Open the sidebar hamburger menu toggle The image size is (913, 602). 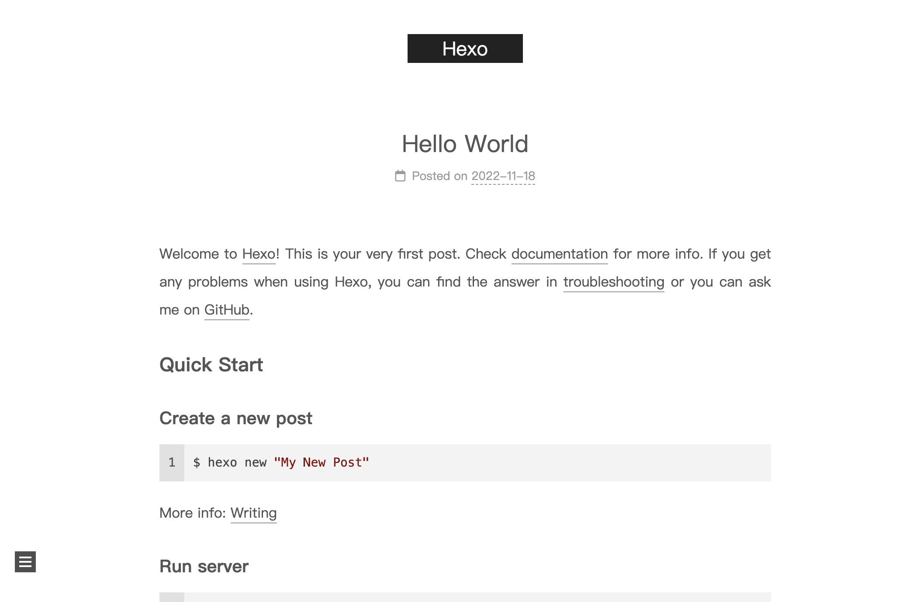(x=25, y=562)
